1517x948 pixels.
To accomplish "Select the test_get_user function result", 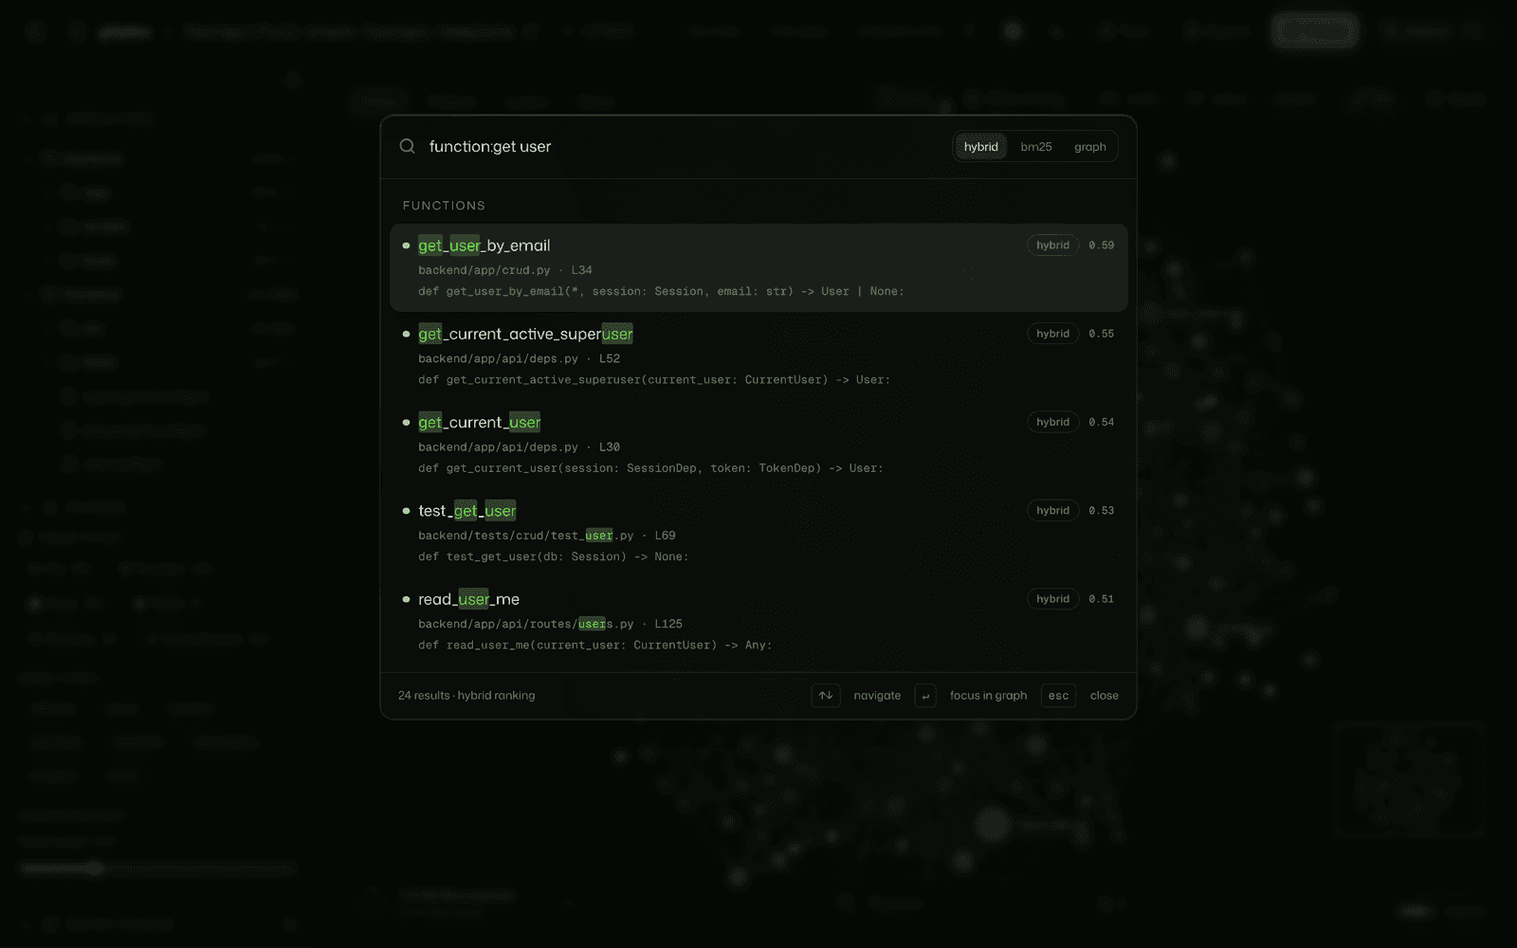I will [758, 533].
